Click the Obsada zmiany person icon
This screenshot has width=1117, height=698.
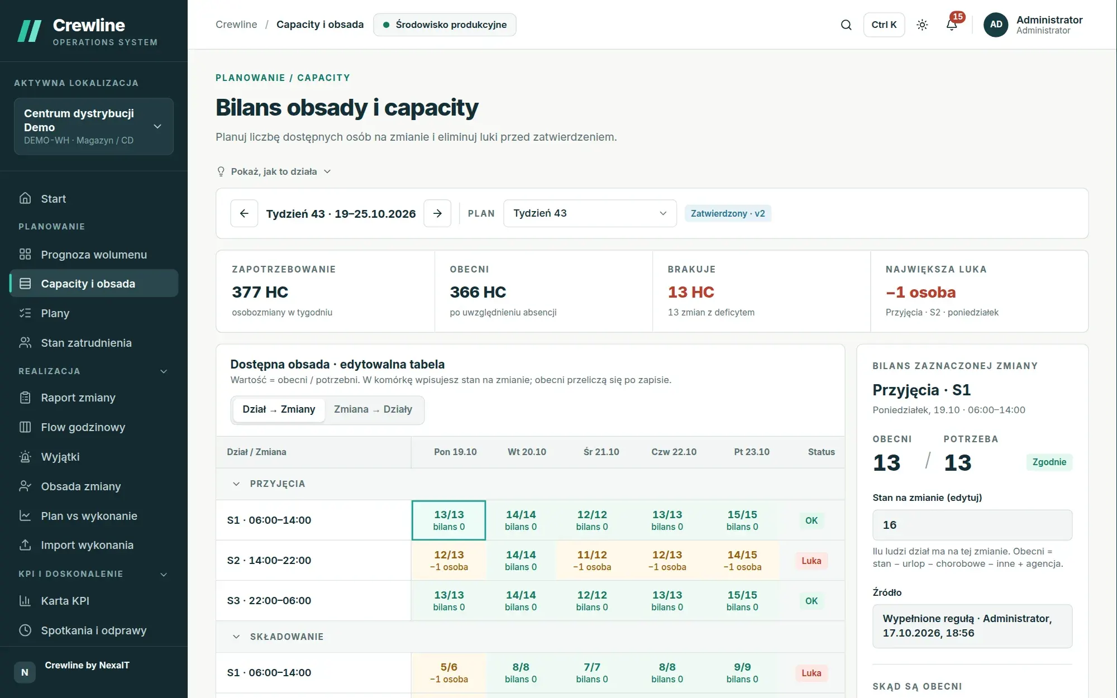(25, 486)
